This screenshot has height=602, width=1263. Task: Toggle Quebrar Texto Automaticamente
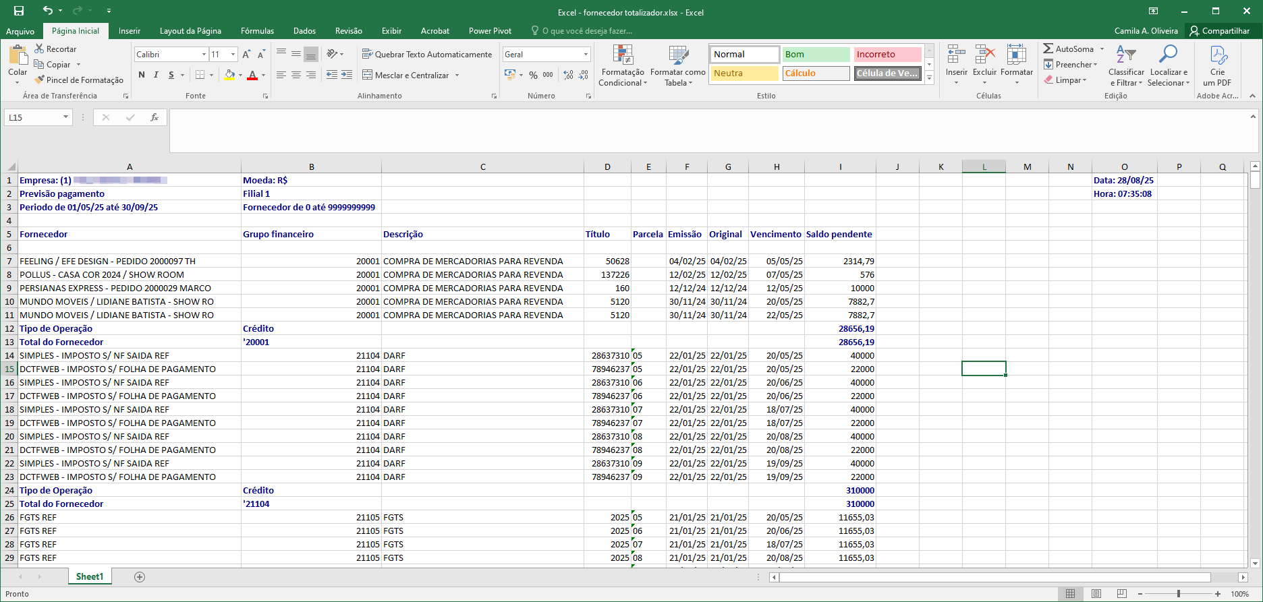(x=426, y=55)
